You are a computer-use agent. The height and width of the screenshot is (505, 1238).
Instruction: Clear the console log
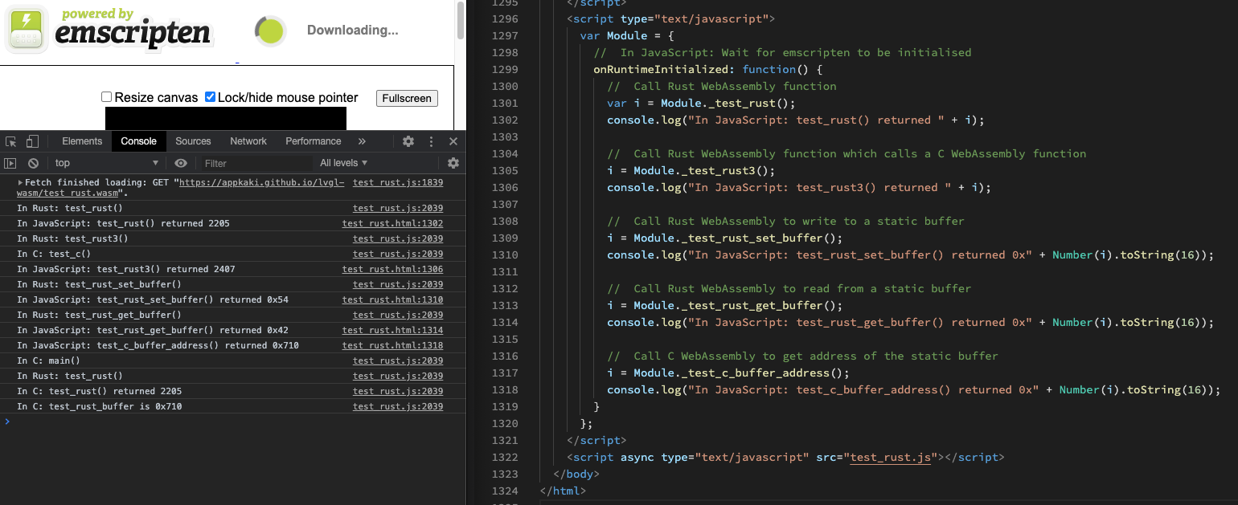(33, 163)
